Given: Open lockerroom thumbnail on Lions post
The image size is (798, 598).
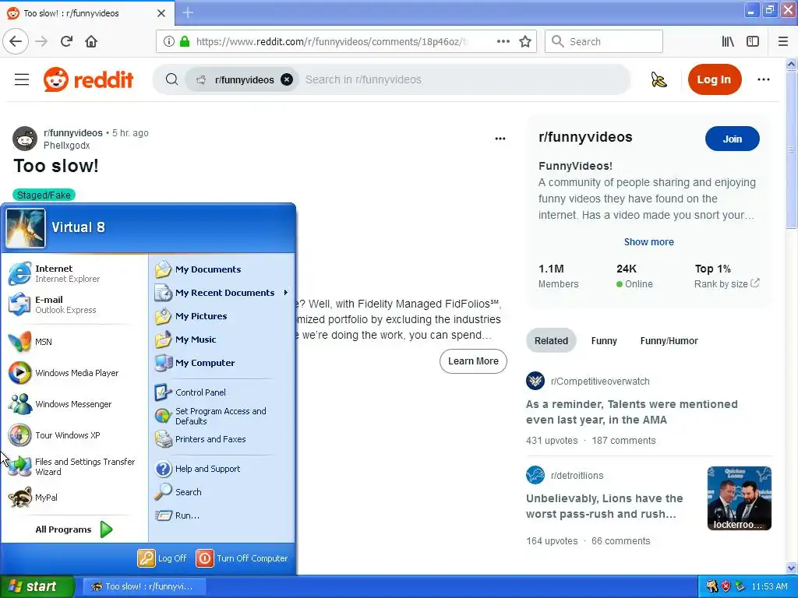Looking at the screenshot, I should [740, 498].
